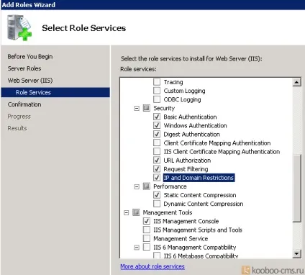Click the scroll up arrow
Viewport: 305px width, 275px height.
coord(297,82)
